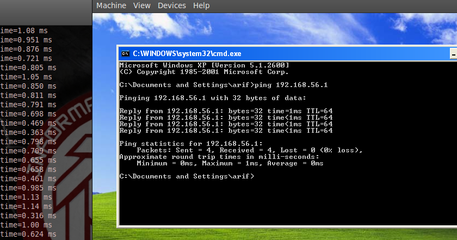Open the Machine menu in VirtualBox
This screenshot has width=457, height=240.
111,5
